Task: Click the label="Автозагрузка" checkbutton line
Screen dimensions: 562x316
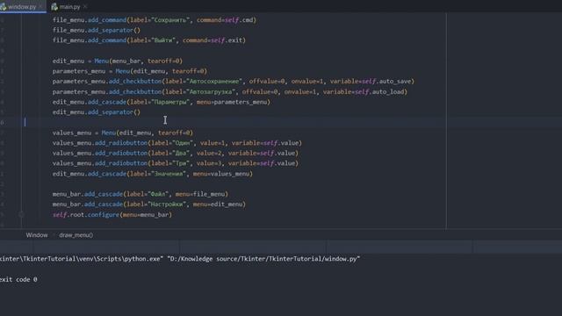Action: point(230,91)
